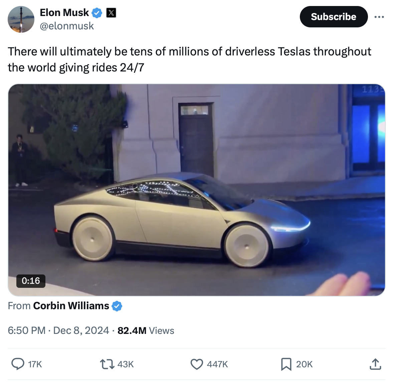This screenshot has height=386, width=394.
Task: Subscribe to Elon Musk with the Subscribe button
Action: point(334,17)
